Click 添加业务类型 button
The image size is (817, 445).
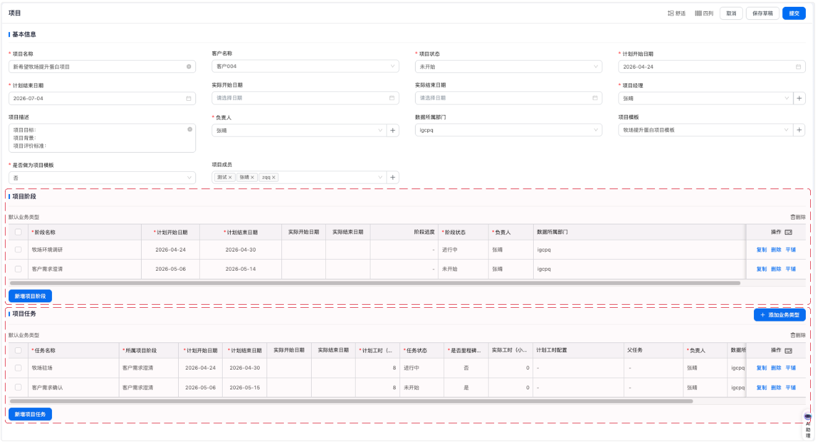pos(780,315)
